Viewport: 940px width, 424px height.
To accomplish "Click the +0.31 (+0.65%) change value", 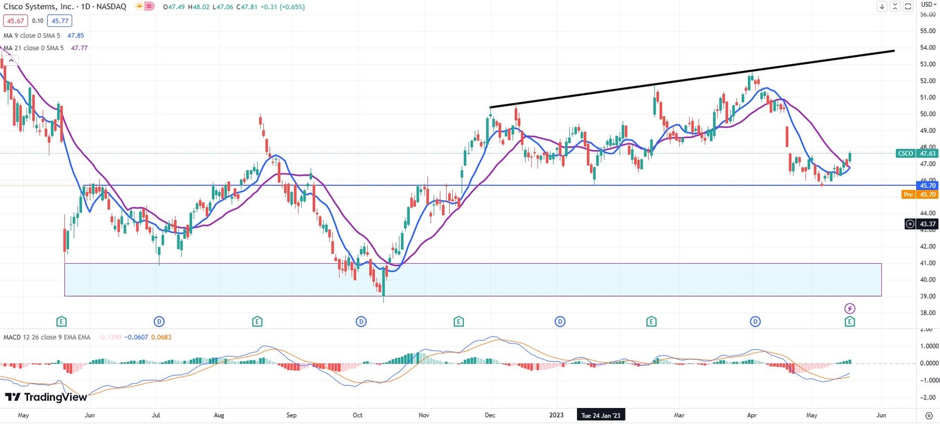I will tap(284, 7).
